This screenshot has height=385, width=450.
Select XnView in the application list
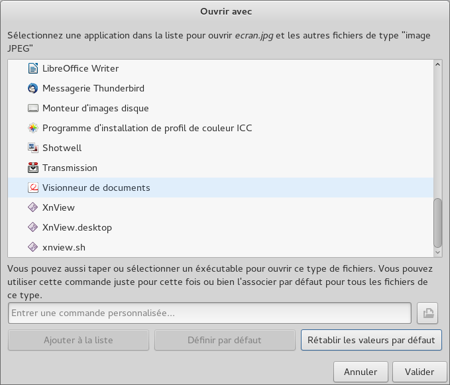[x=58, y=207]
